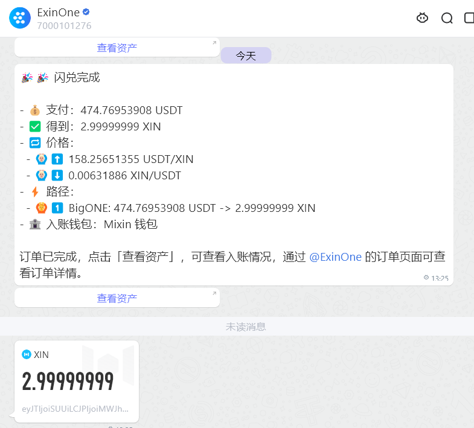Click the 支付: 474.76953908 USDT line

point(114,110)
